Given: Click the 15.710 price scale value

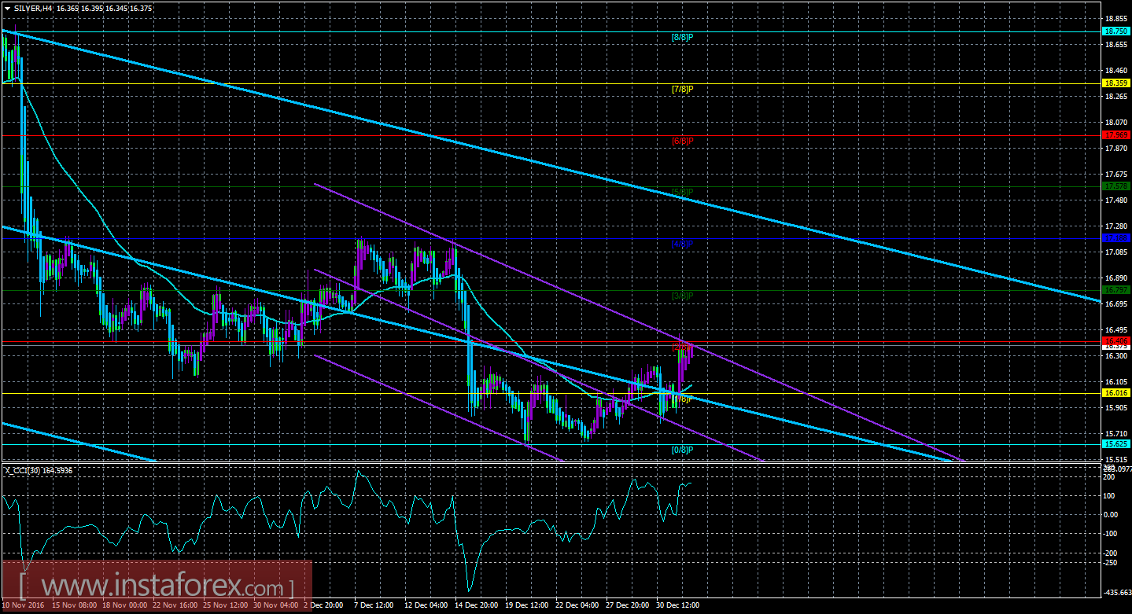Looking at the screenshot, I should click(1116, 433).
